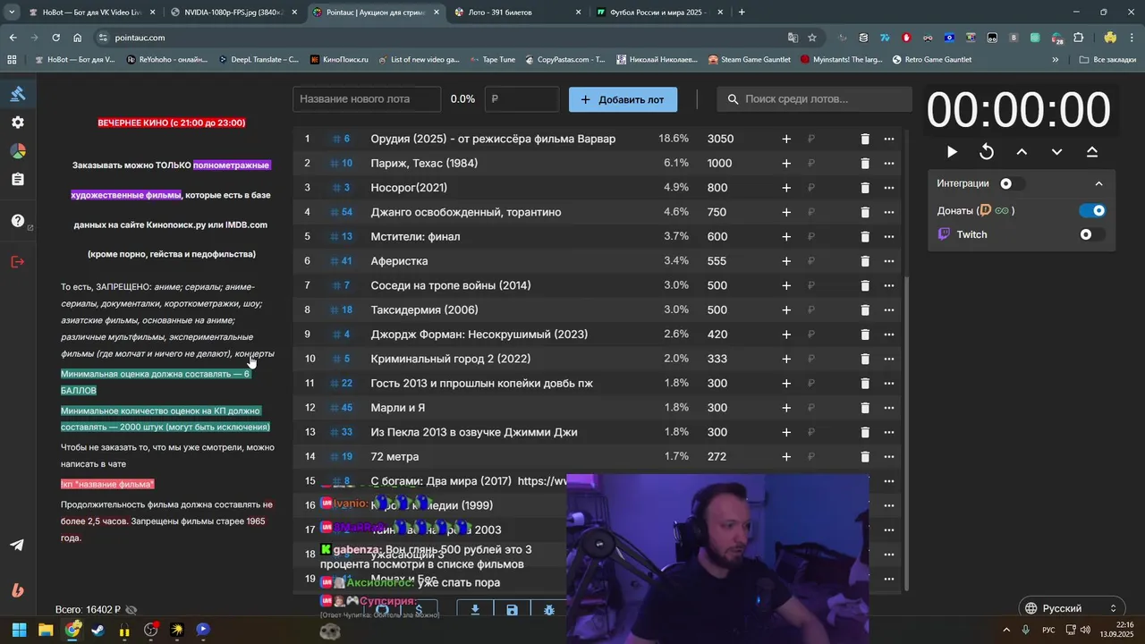Enable the Twitch integration toggle
The height and width of the screenshot is (644, 1145).
point(1092,234)
